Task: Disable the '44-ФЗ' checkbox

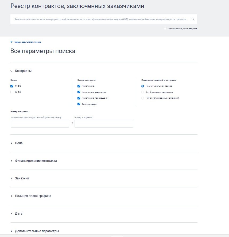Action: 11,86
